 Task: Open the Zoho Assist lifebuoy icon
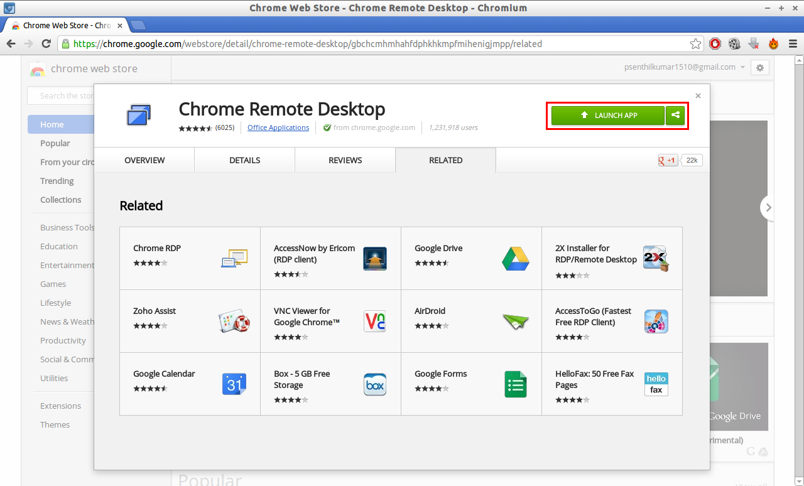[x=234, y=321]
